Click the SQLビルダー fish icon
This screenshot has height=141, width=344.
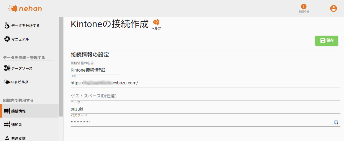tap(7, 82)
